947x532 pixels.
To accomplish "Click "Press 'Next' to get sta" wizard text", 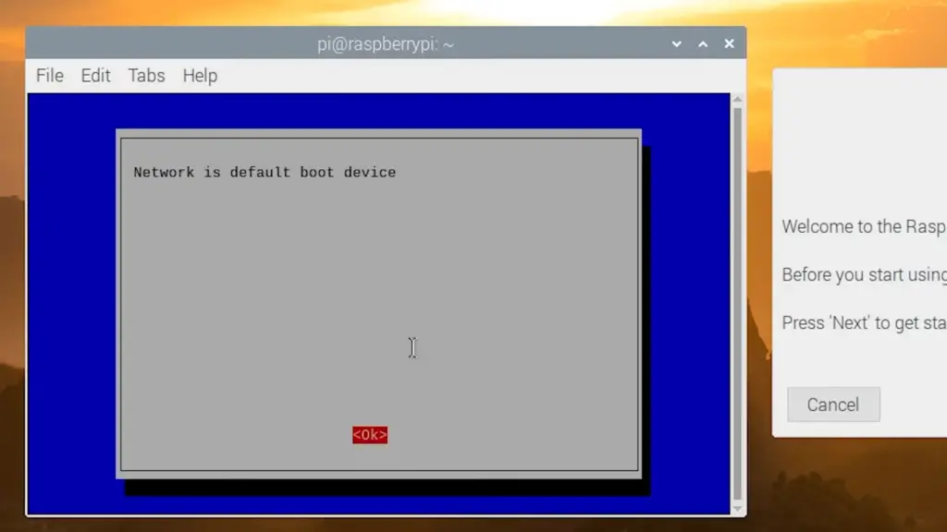I will (865, 323).
